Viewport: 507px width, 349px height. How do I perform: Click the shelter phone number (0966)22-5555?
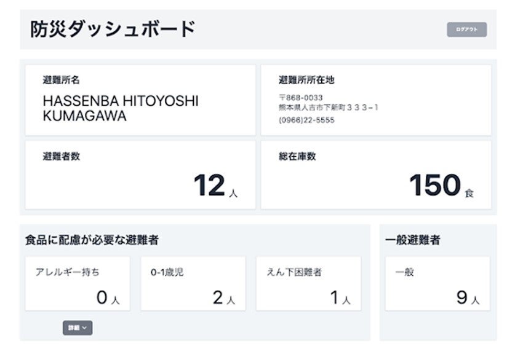click(306, 120)
